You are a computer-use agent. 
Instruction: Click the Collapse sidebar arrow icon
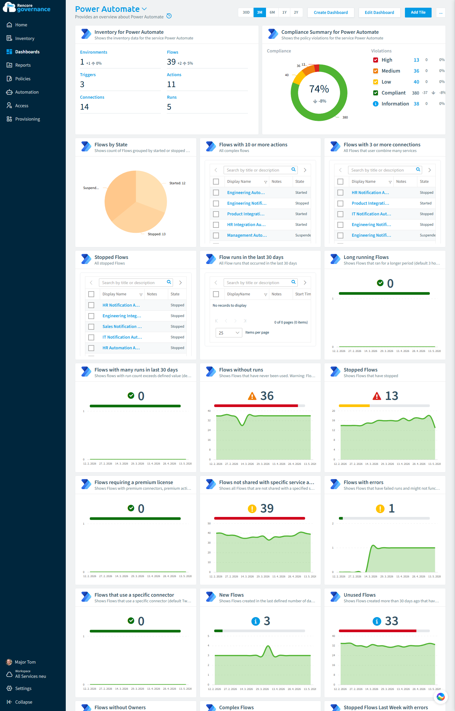[9, 702]
